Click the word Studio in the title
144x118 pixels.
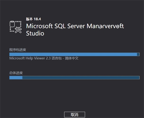[35, 33]
